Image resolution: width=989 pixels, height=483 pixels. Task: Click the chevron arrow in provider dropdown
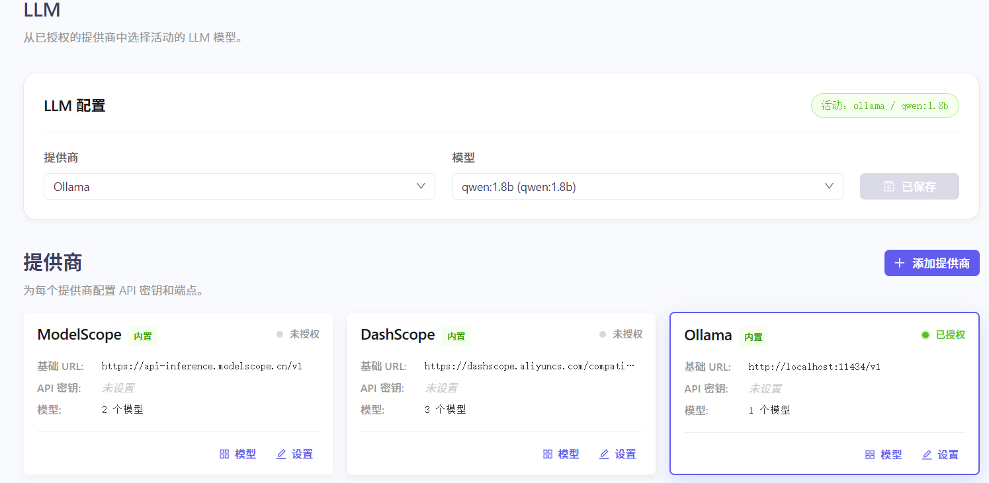421,186
